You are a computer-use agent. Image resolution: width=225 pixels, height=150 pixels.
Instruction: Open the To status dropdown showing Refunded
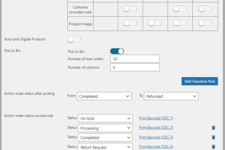[171, 96]
